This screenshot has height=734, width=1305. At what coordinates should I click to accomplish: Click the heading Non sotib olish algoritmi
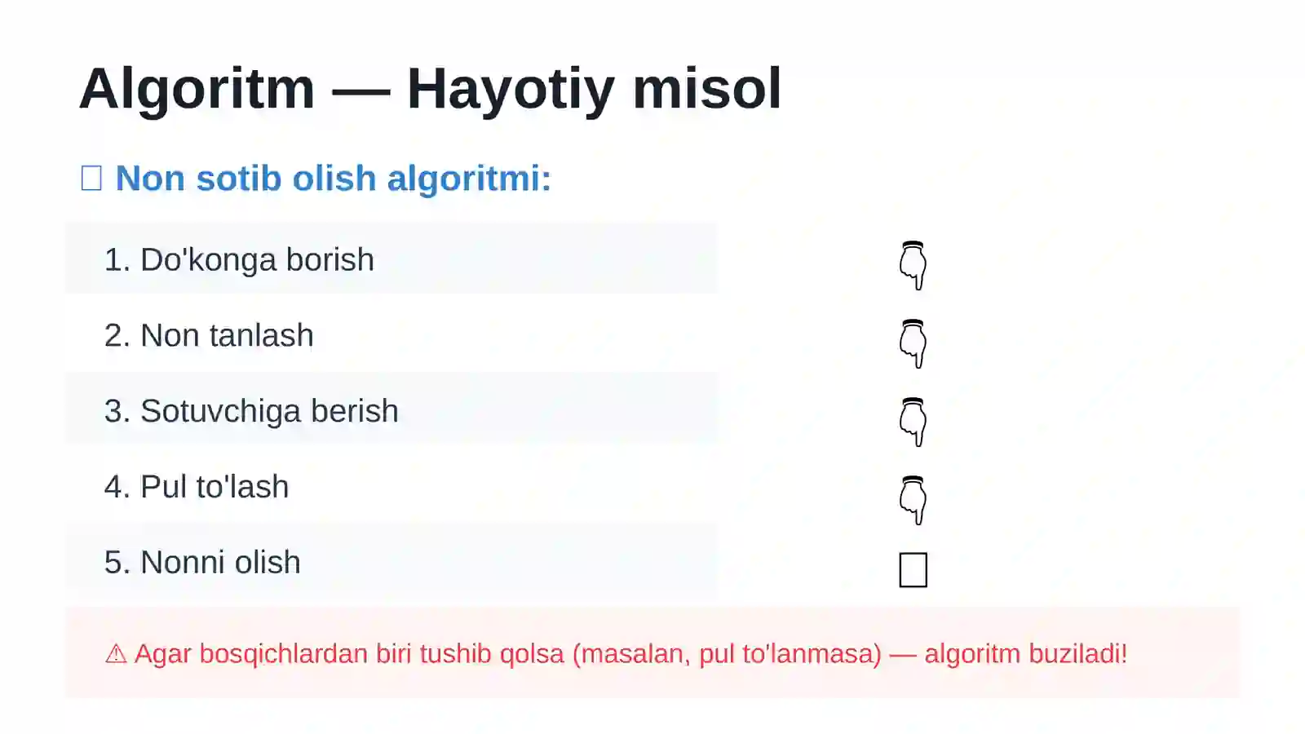(333, 178)
